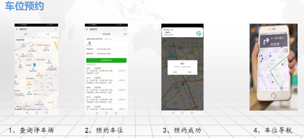Viewport: 304px width, 138px height.
Task: Click the green location pin in garage details
Action: pyautogui.click(x=90, y=43)
